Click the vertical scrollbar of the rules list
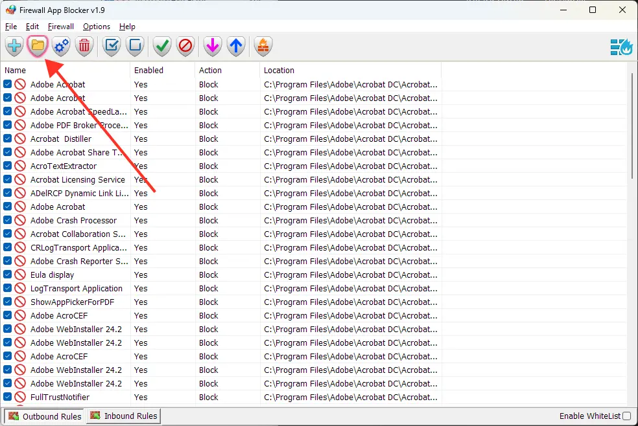 (632, 126)
